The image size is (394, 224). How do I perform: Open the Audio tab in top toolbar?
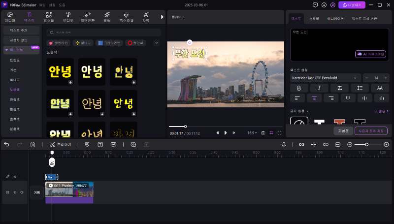click(x=68, y=17)
